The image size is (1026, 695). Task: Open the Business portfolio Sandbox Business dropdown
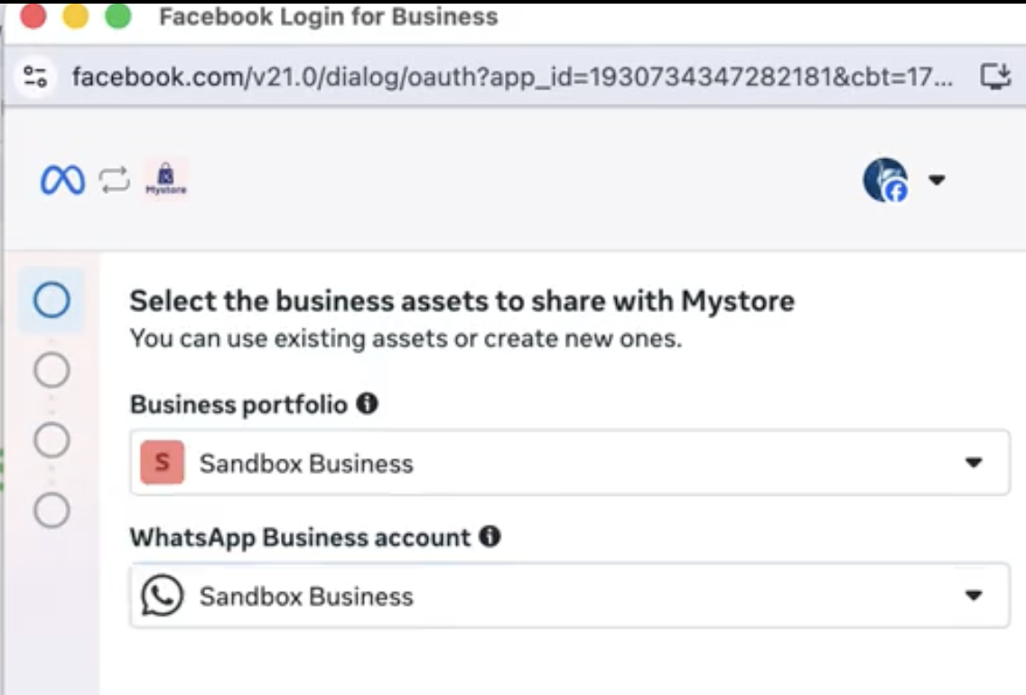(569, 463)
